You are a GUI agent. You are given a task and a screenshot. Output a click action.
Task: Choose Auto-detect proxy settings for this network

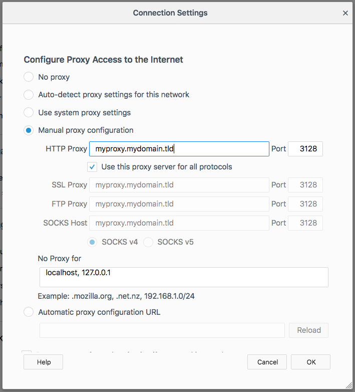[29, 95]
